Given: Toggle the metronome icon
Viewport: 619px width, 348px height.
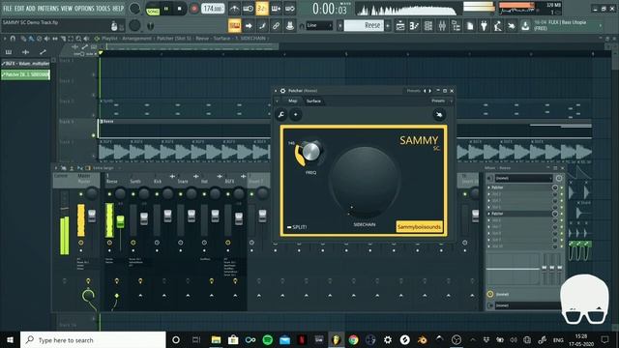Looking at the screenshot, I should pos(234,9).
